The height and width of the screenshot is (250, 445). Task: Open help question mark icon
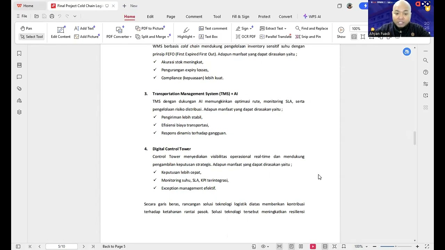pos(426,72)
